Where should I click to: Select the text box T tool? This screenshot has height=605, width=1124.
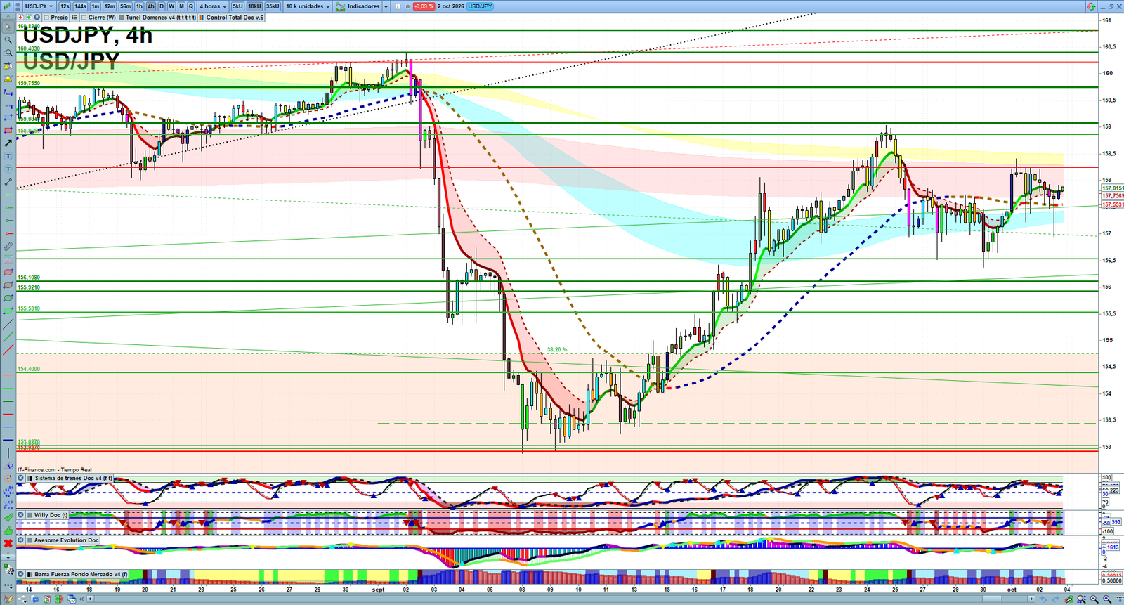pyautogui.click(x=8, y=156)
